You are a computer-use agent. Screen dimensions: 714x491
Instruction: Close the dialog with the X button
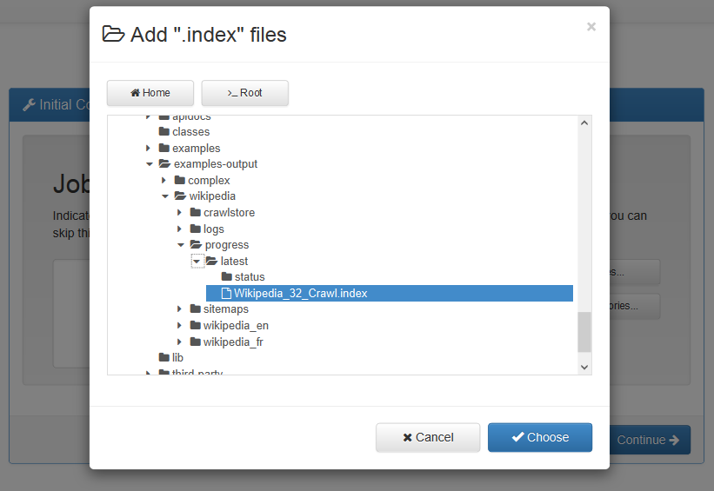coord(591,27)
